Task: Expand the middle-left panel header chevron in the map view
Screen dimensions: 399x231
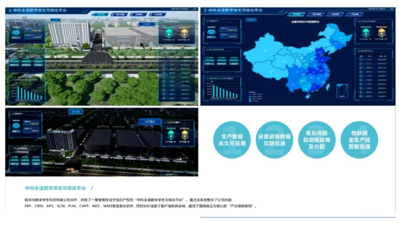Action: (x=208, y=50)
